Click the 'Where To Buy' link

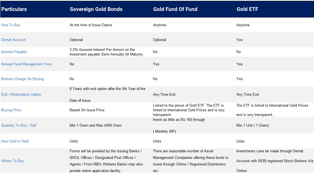click(12, 161)
